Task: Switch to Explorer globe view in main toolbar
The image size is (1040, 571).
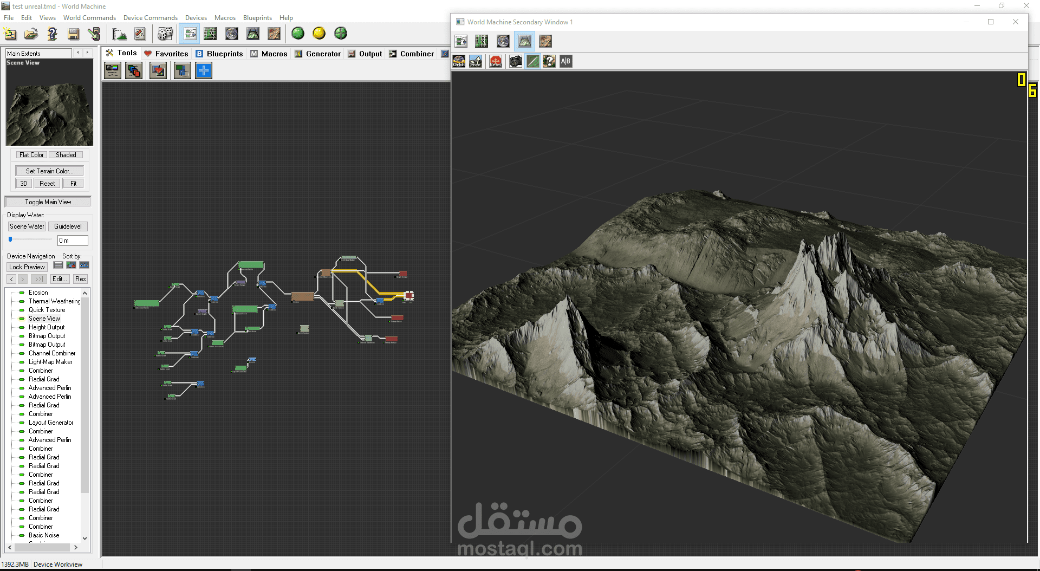Action: point(232,34)
